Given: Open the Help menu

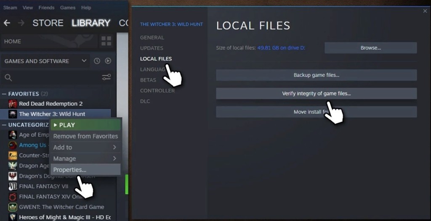Looking at the screenshot, I should pyautogui.click(x=86, y=8).
